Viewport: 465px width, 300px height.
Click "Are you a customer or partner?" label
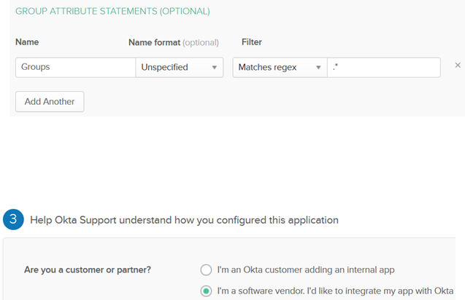click(x=88, y=269)
